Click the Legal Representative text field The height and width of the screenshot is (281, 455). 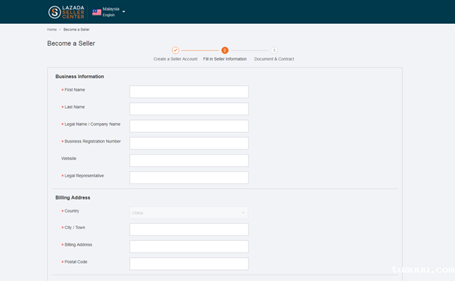pos(189,178)
